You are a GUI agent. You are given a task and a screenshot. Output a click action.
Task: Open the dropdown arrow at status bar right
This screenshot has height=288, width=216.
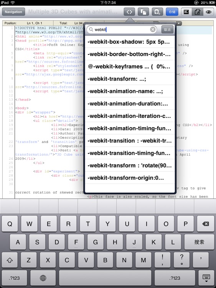pyautogui.click(x=179, y=23)
